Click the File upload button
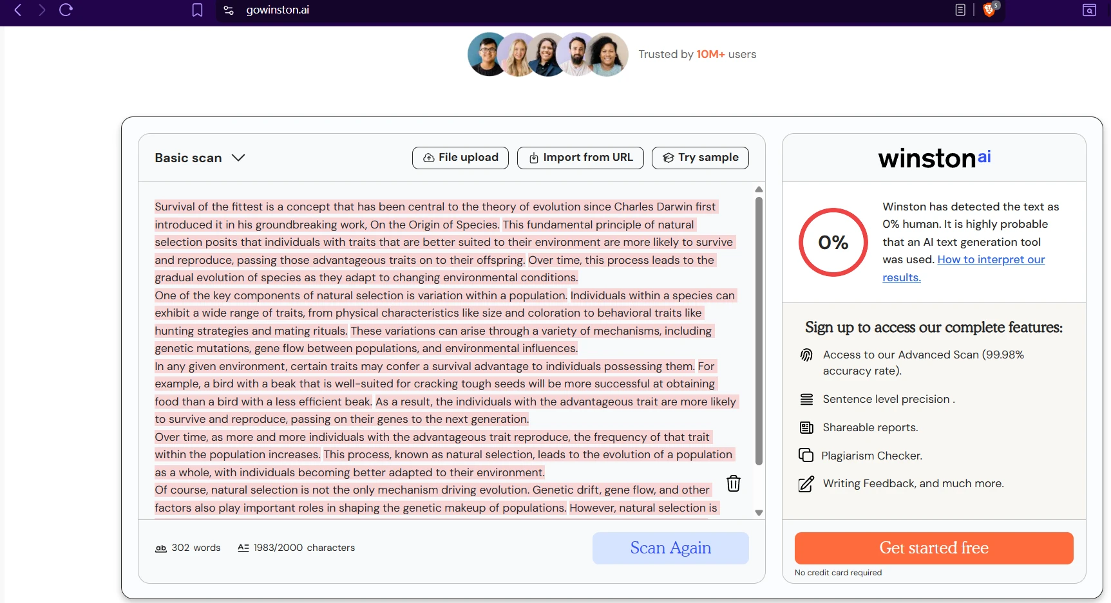The image size is (1111, 603). pyautogui.click(x=461, y=158)
